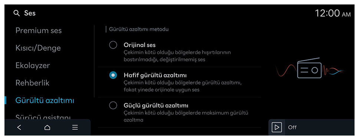Screen dimensions: 359x140
Task: Click the 12:00 AM clock
Action: (333, 13)
